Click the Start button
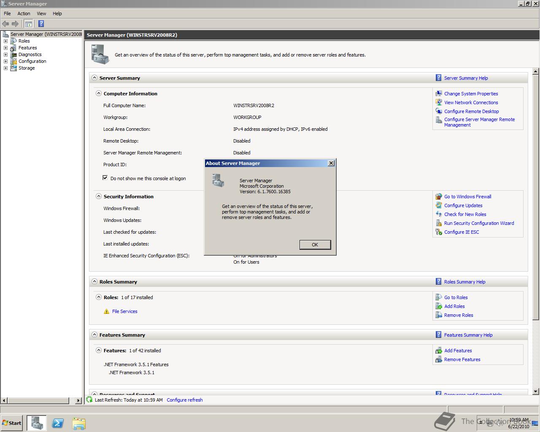This screenshot has width=540, height=432. pos(11,423)
